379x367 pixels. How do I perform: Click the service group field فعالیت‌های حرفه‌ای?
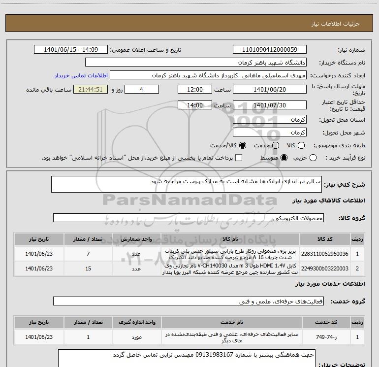point(189,301)
